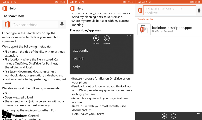Click the 'OneDrive - Personal' file location text
Viewport: 202px width, 120px height.
(x=162, y=31)
